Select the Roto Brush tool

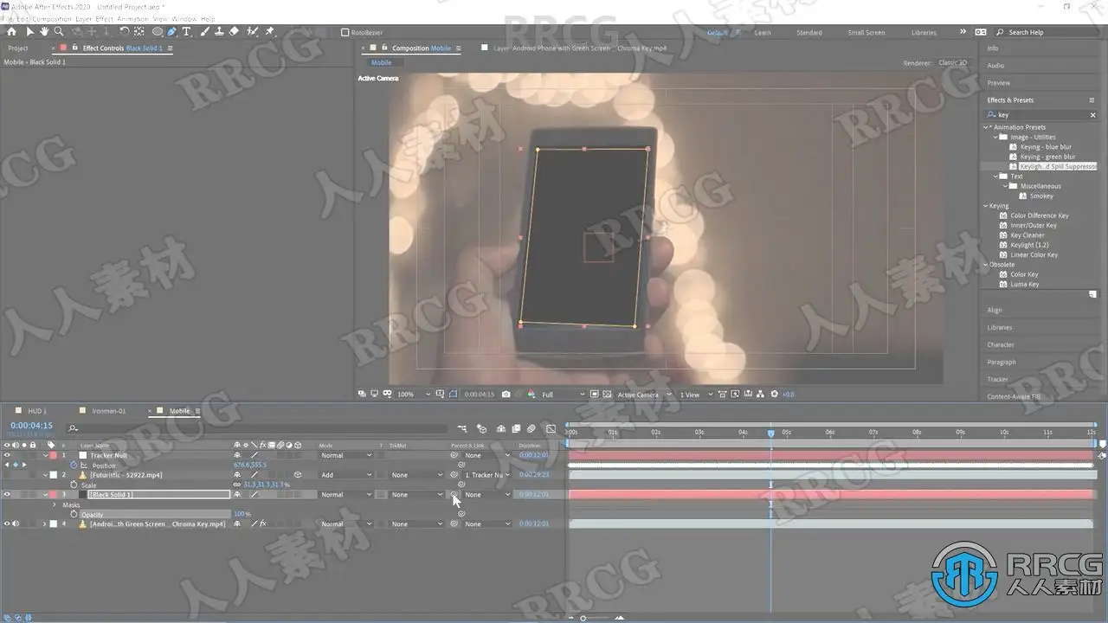click(252, 32)
